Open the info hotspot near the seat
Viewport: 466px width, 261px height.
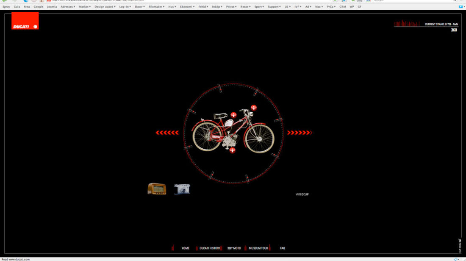coord(233,115)
